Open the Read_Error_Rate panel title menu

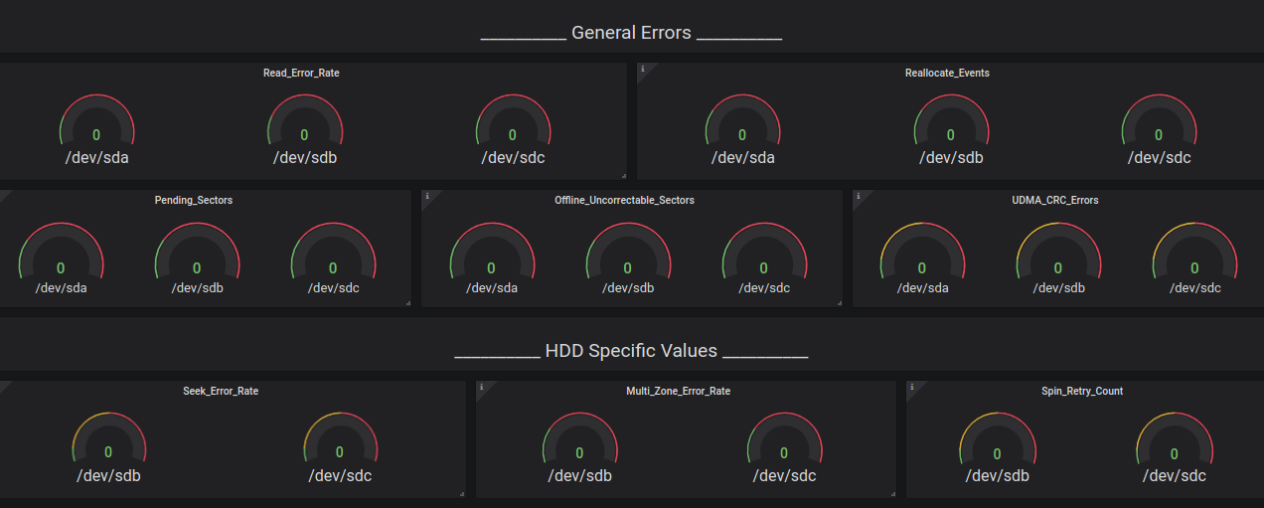301,73
